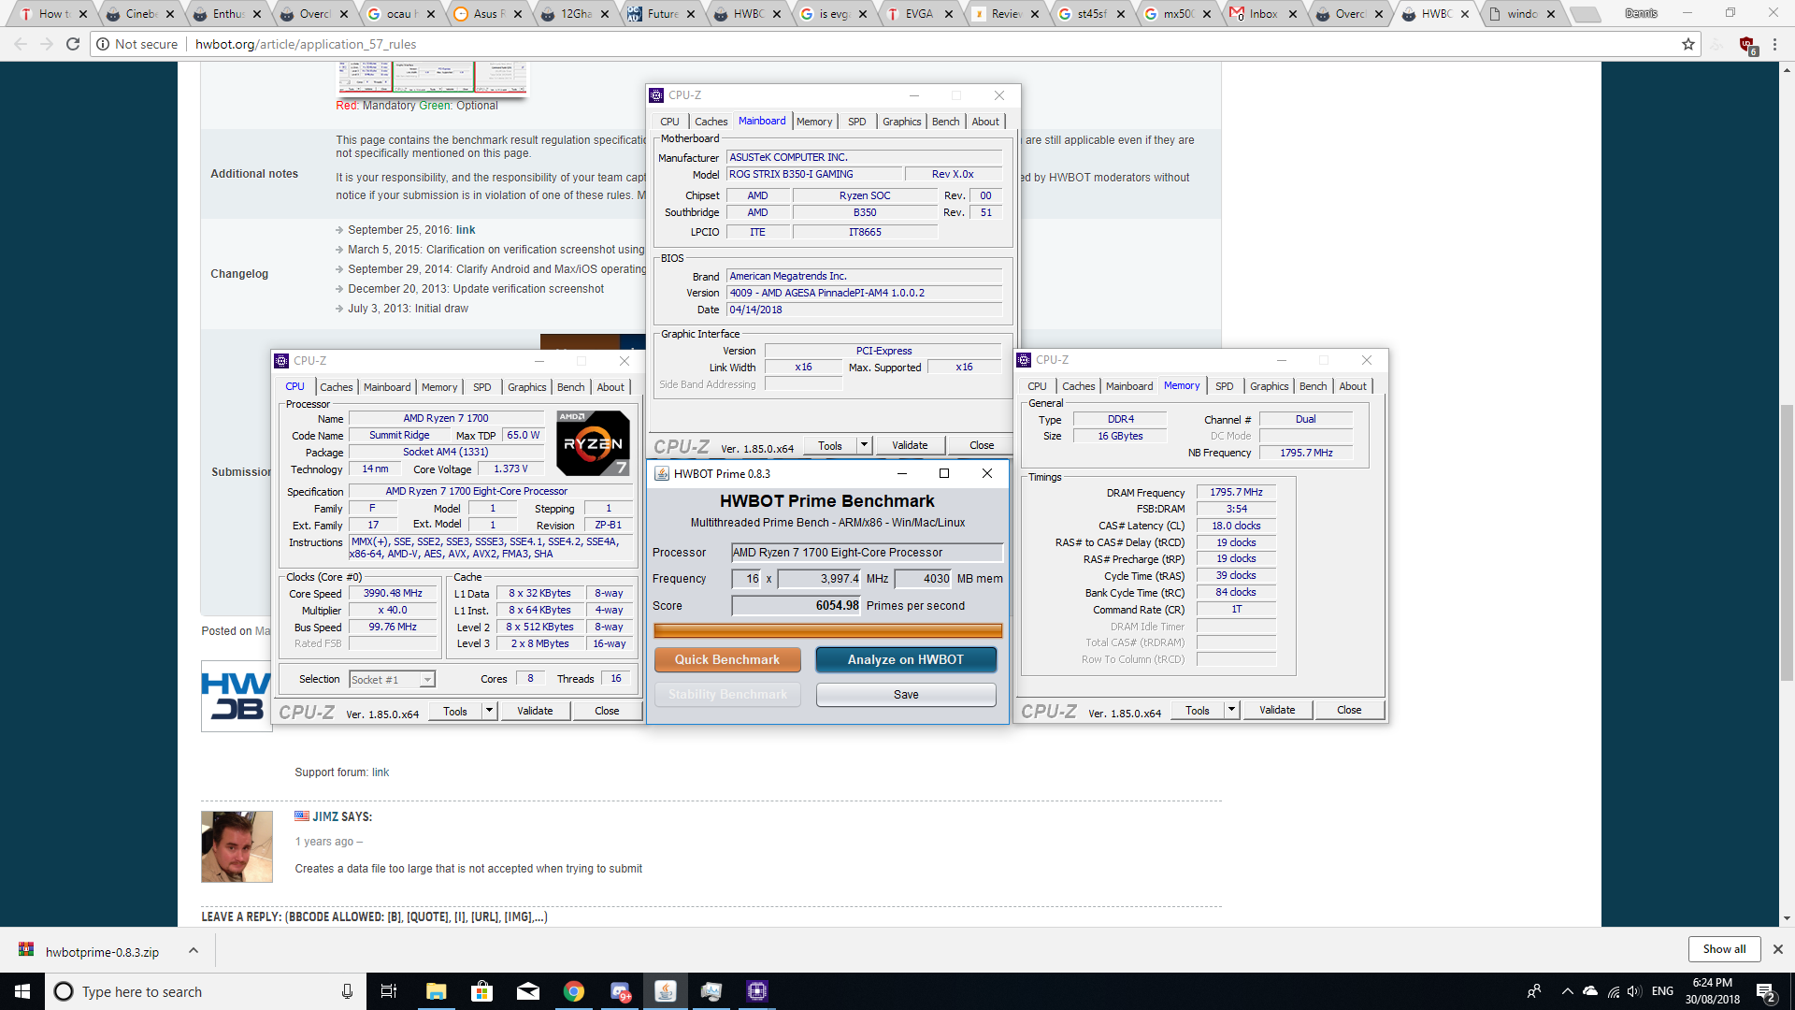Image resolution: width=1795 pixels, height=1010 pixels.
Task: Open CPU-Z purple icon in taskbar
Action: tap(757, 991)
